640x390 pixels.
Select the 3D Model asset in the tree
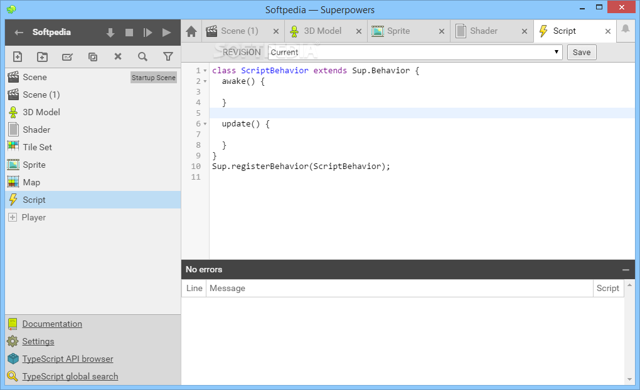[93, 112]
